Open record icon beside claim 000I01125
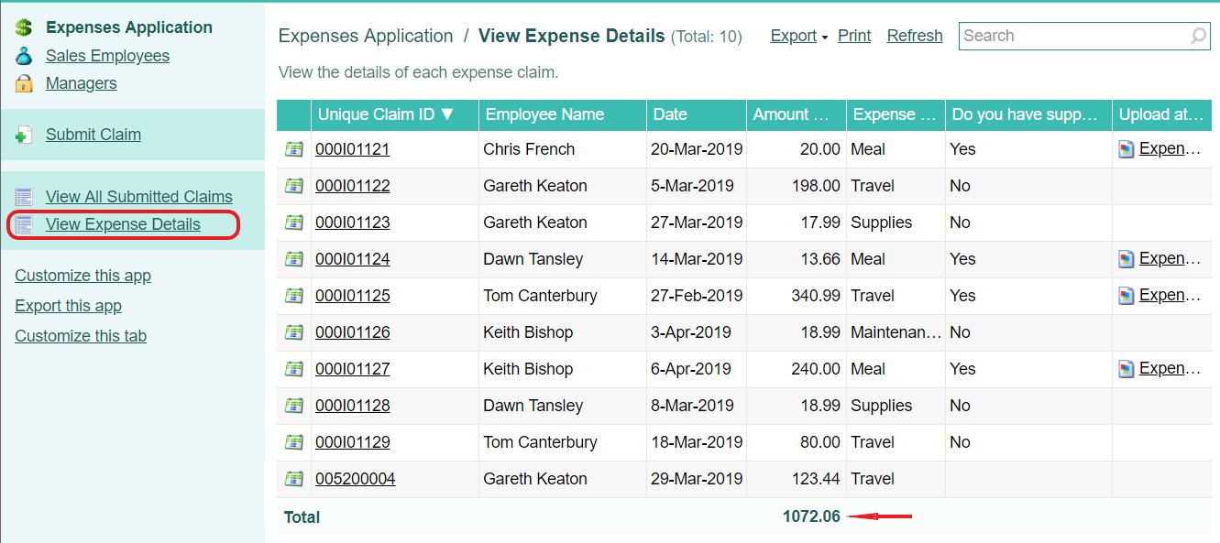This screenshot has height=543, width=1220. click(293, 296)
